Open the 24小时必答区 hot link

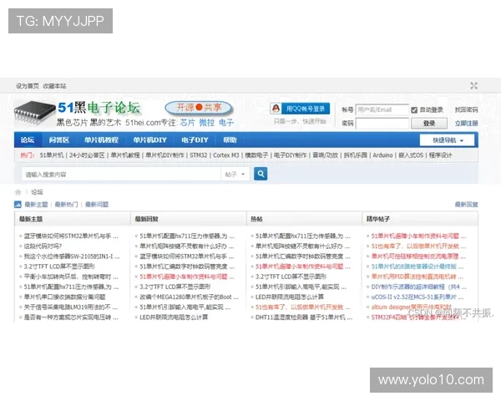(87, 155)
